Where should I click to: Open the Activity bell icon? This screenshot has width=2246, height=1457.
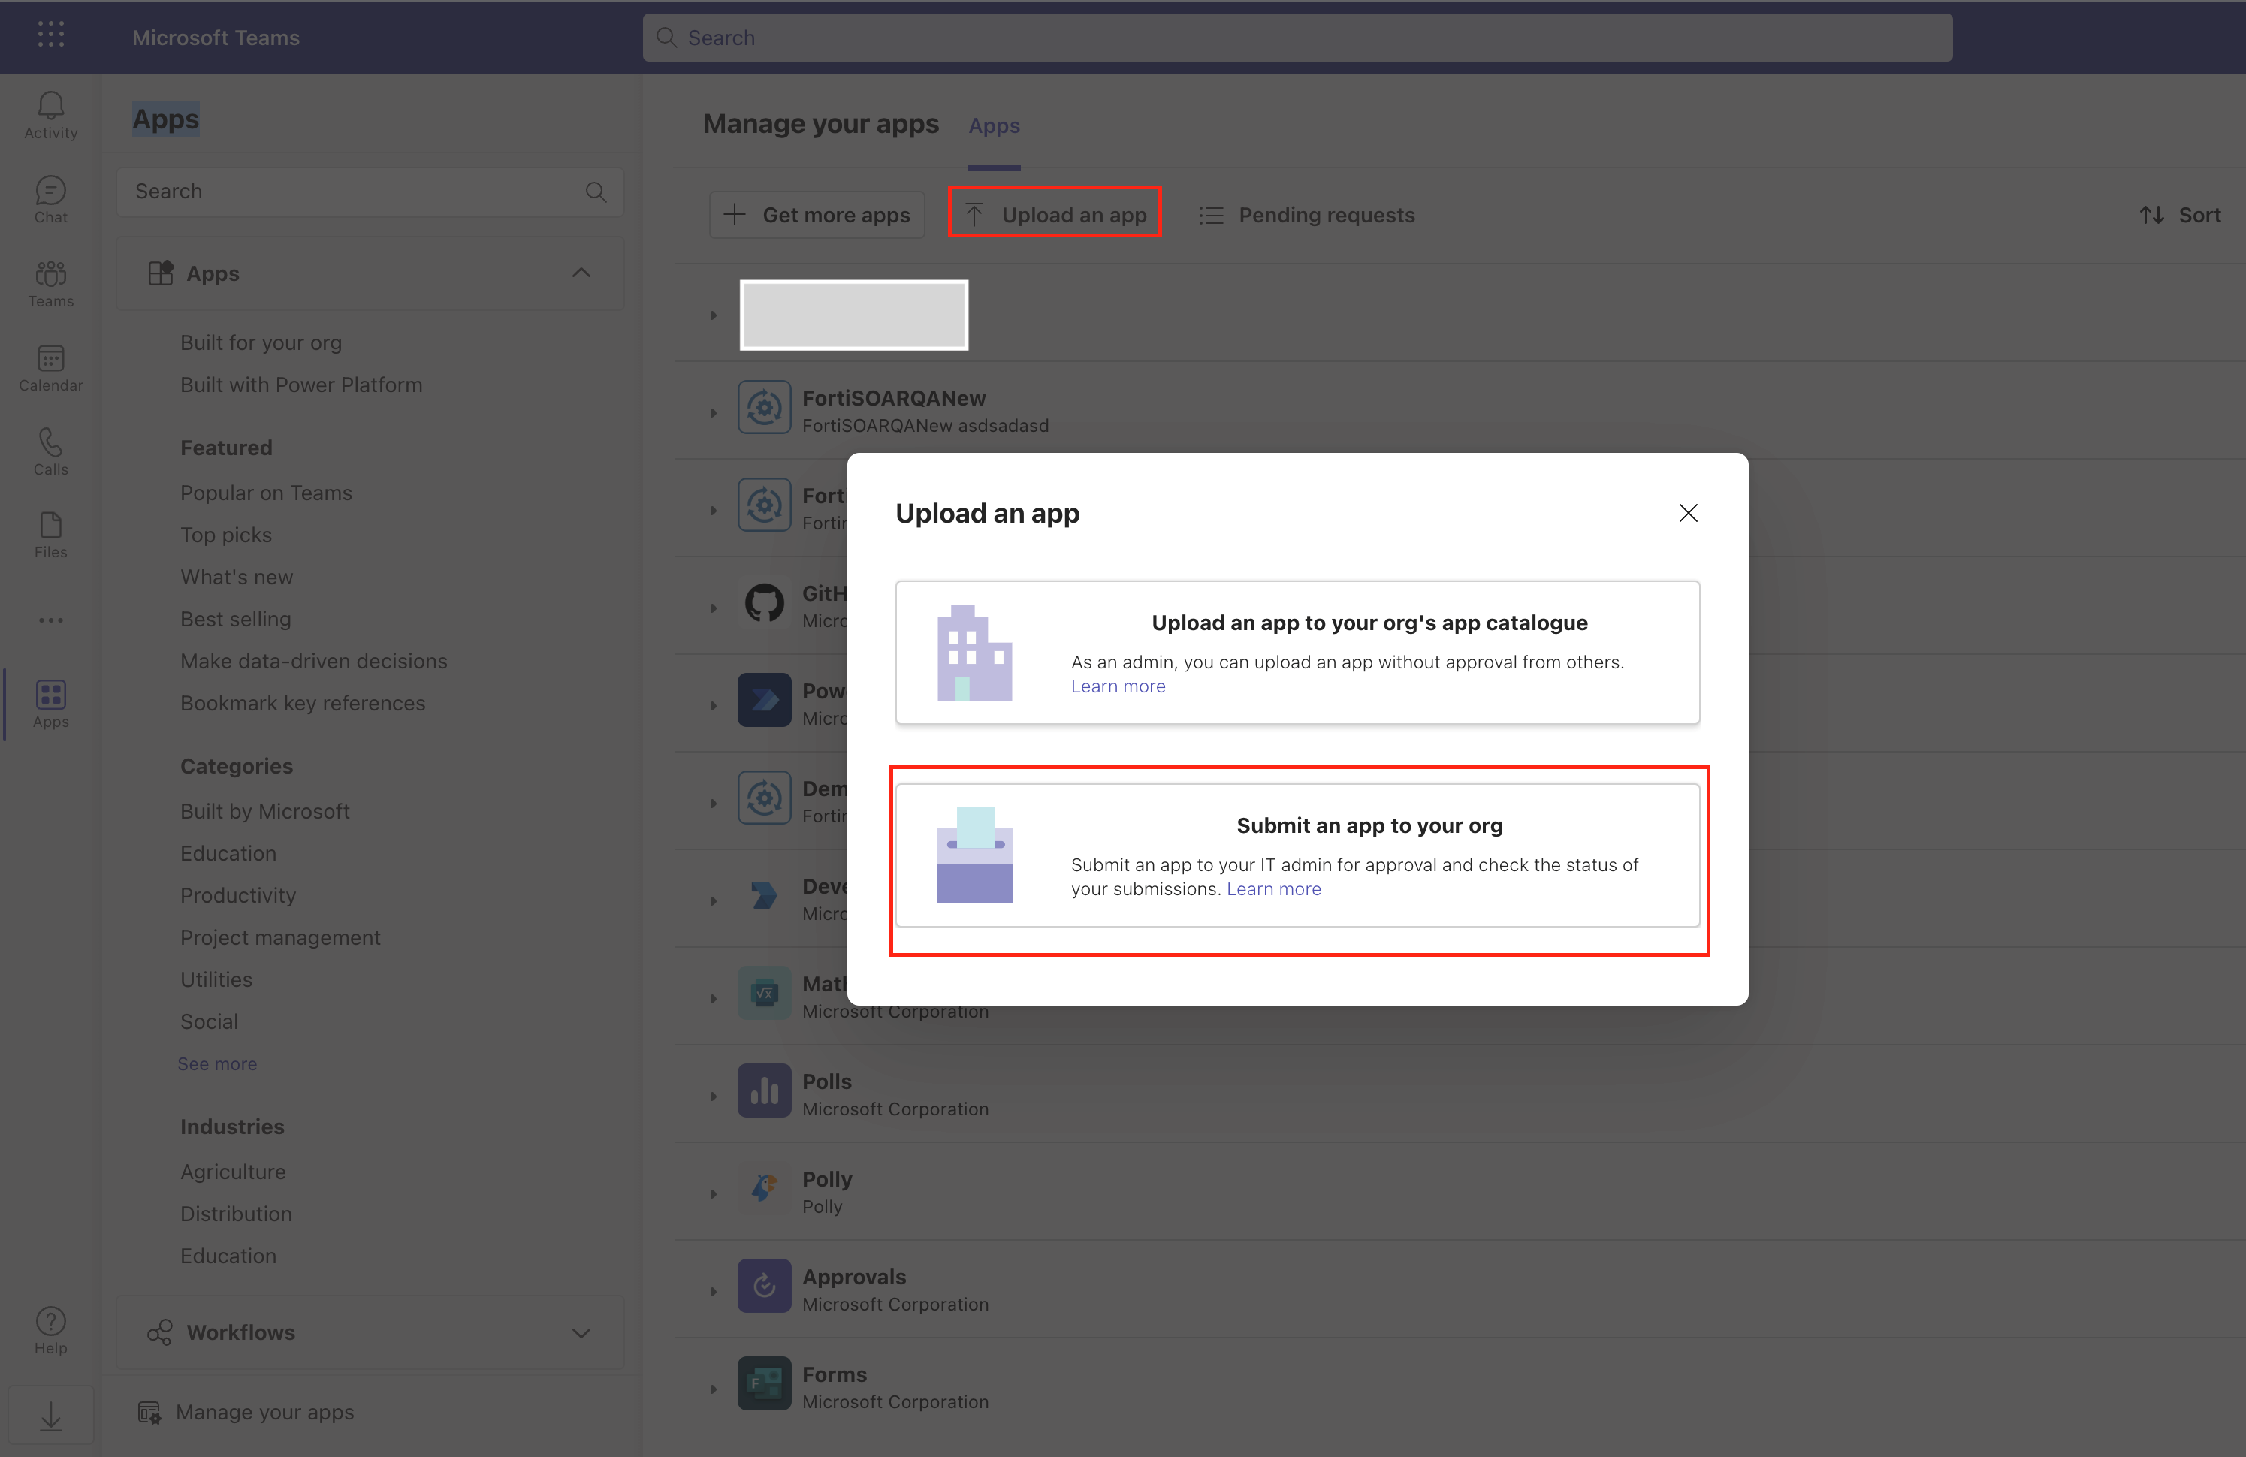[x=51, y=114]
